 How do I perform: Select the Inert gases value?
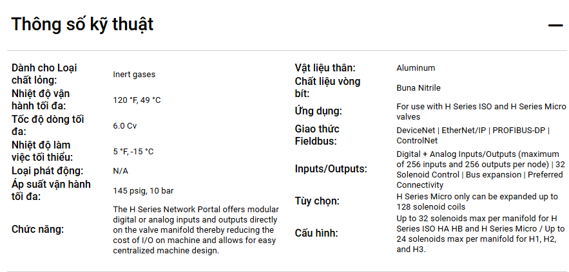134,75
